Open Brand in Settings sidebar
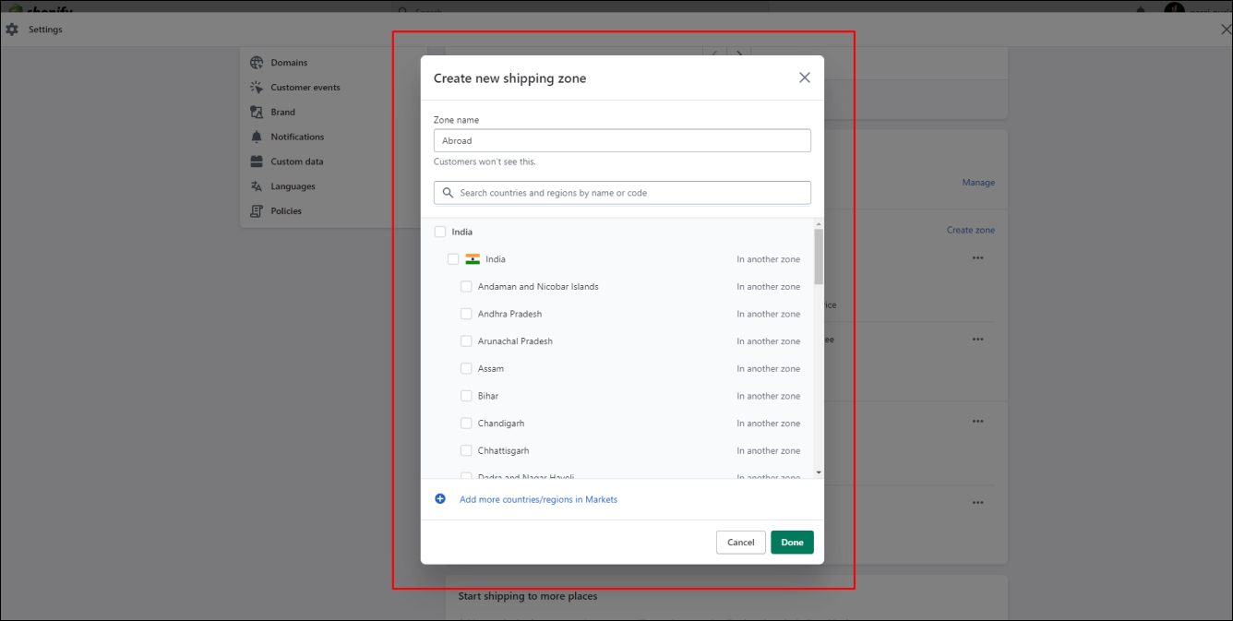Image resolution: width=1233 pixels, height=621 pixels. coord(282,113)
